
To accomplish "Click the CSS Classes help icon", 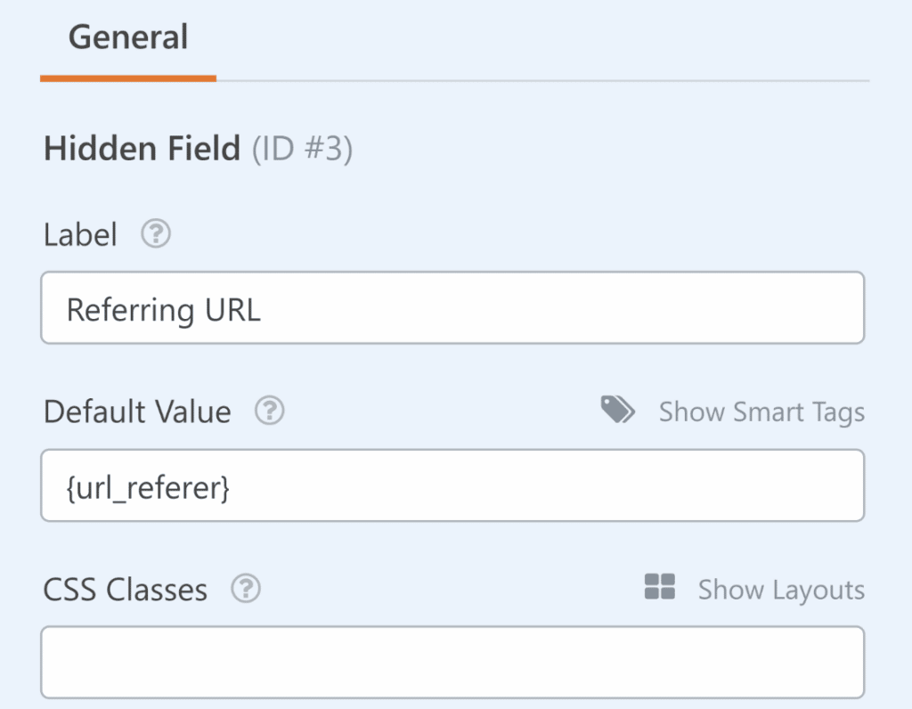I will [x=246, y=590].
